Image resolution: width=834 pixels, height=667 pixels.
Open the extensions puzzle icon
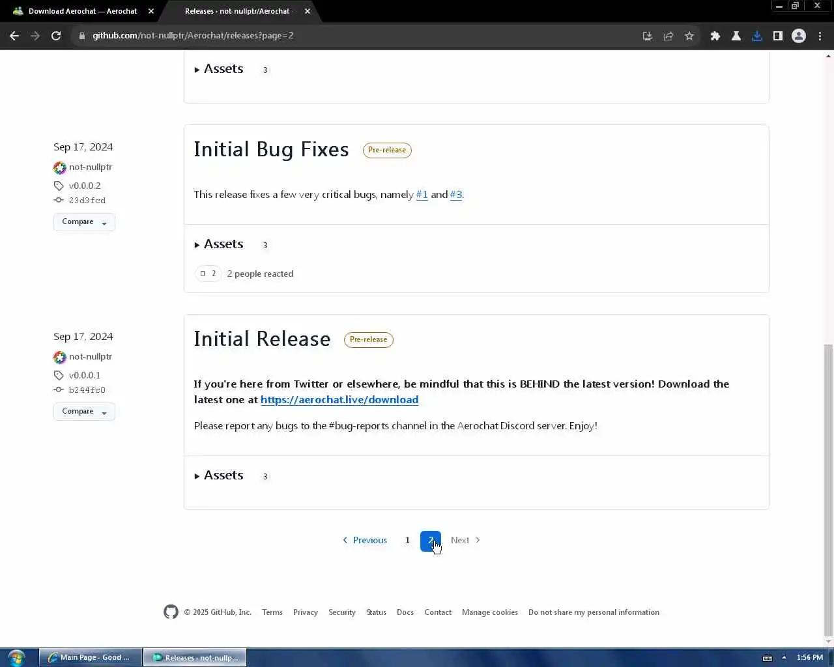[715, 36]
